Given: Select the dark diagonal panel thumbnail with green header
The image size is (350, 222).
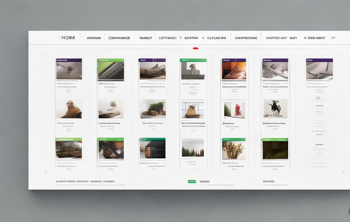Looking at the screenshot, I should click(x=111, y=71).
